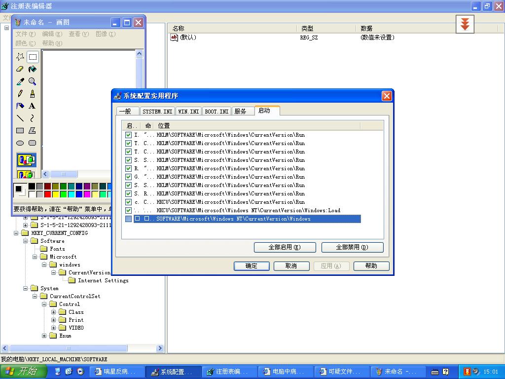505x379 pixels.
Task: Uncheck the R. startup entry checkbox
Action: pyautogui.click(x=129, y=169)
